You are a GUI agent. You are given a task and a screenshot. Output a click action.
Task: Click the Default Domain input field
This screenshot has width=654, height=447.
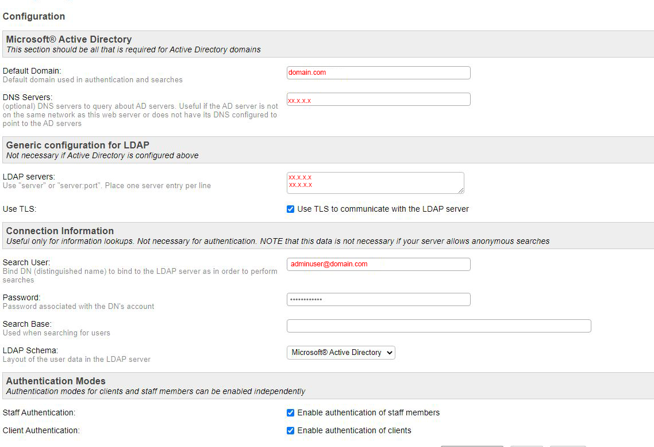click(x=378, y=72)
